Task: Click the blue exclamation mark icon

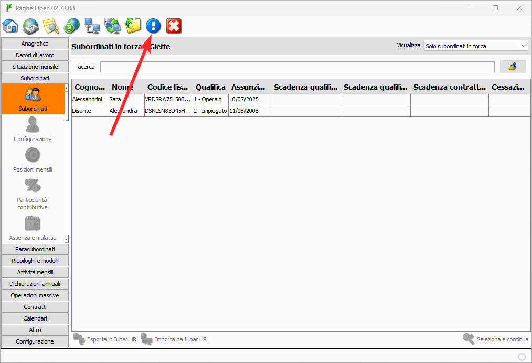Action: [x=153, y=26]
